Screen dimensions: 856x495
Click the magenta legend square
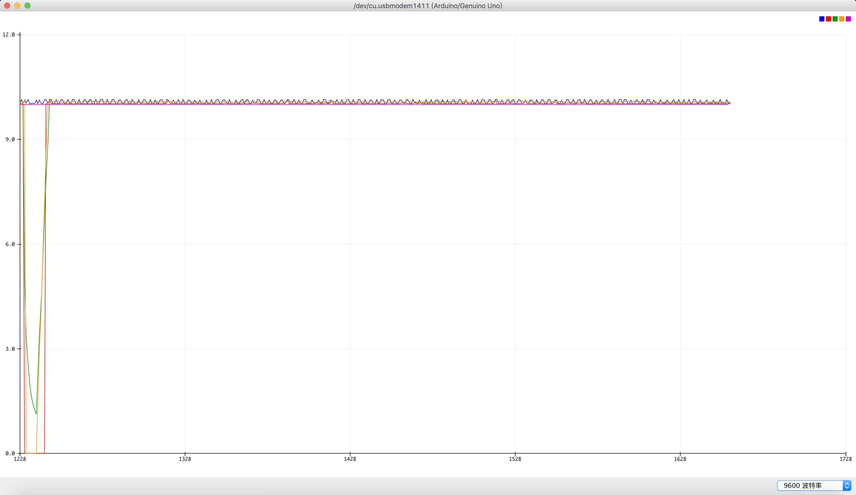click(848, 19)
